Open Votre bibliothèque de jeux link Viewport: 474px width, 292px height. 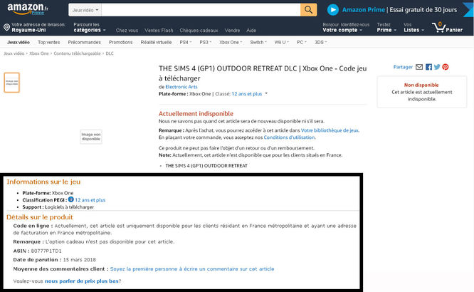coord(330,130)
